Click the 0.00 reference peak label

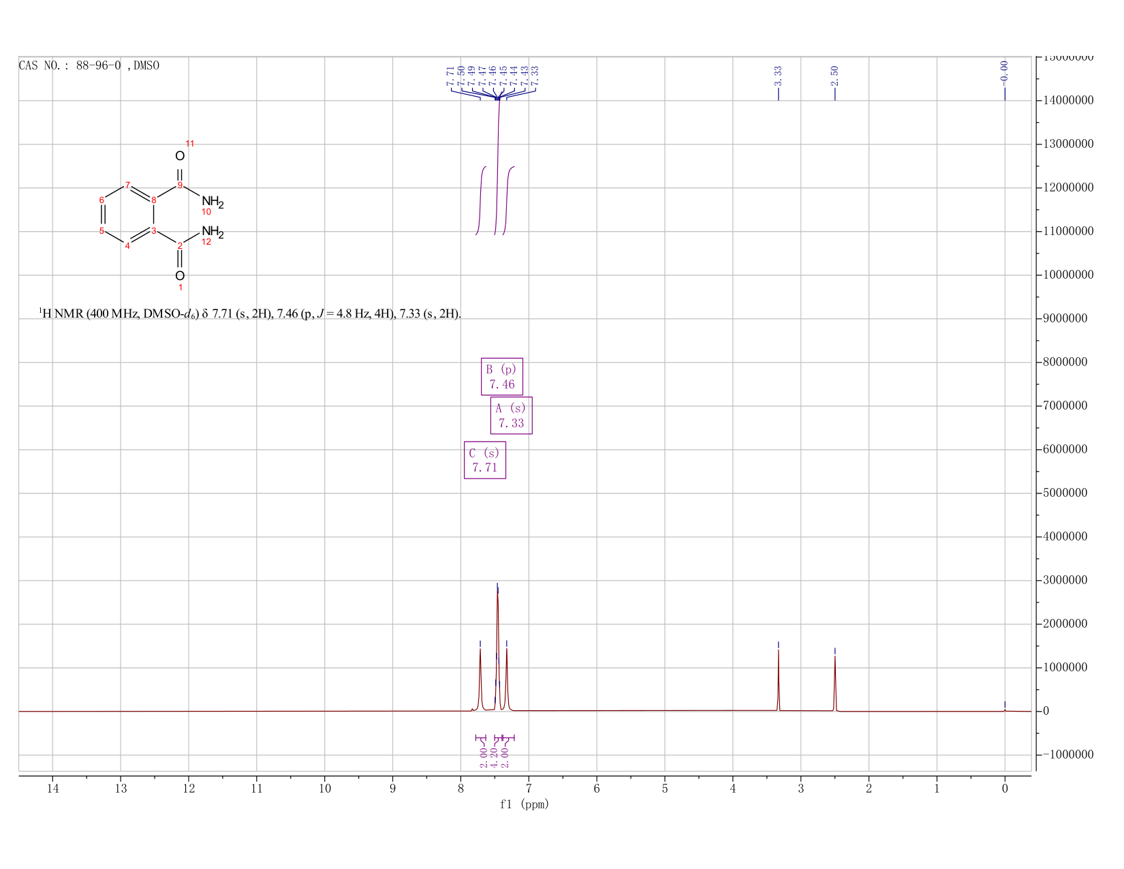pos(1004,71)
